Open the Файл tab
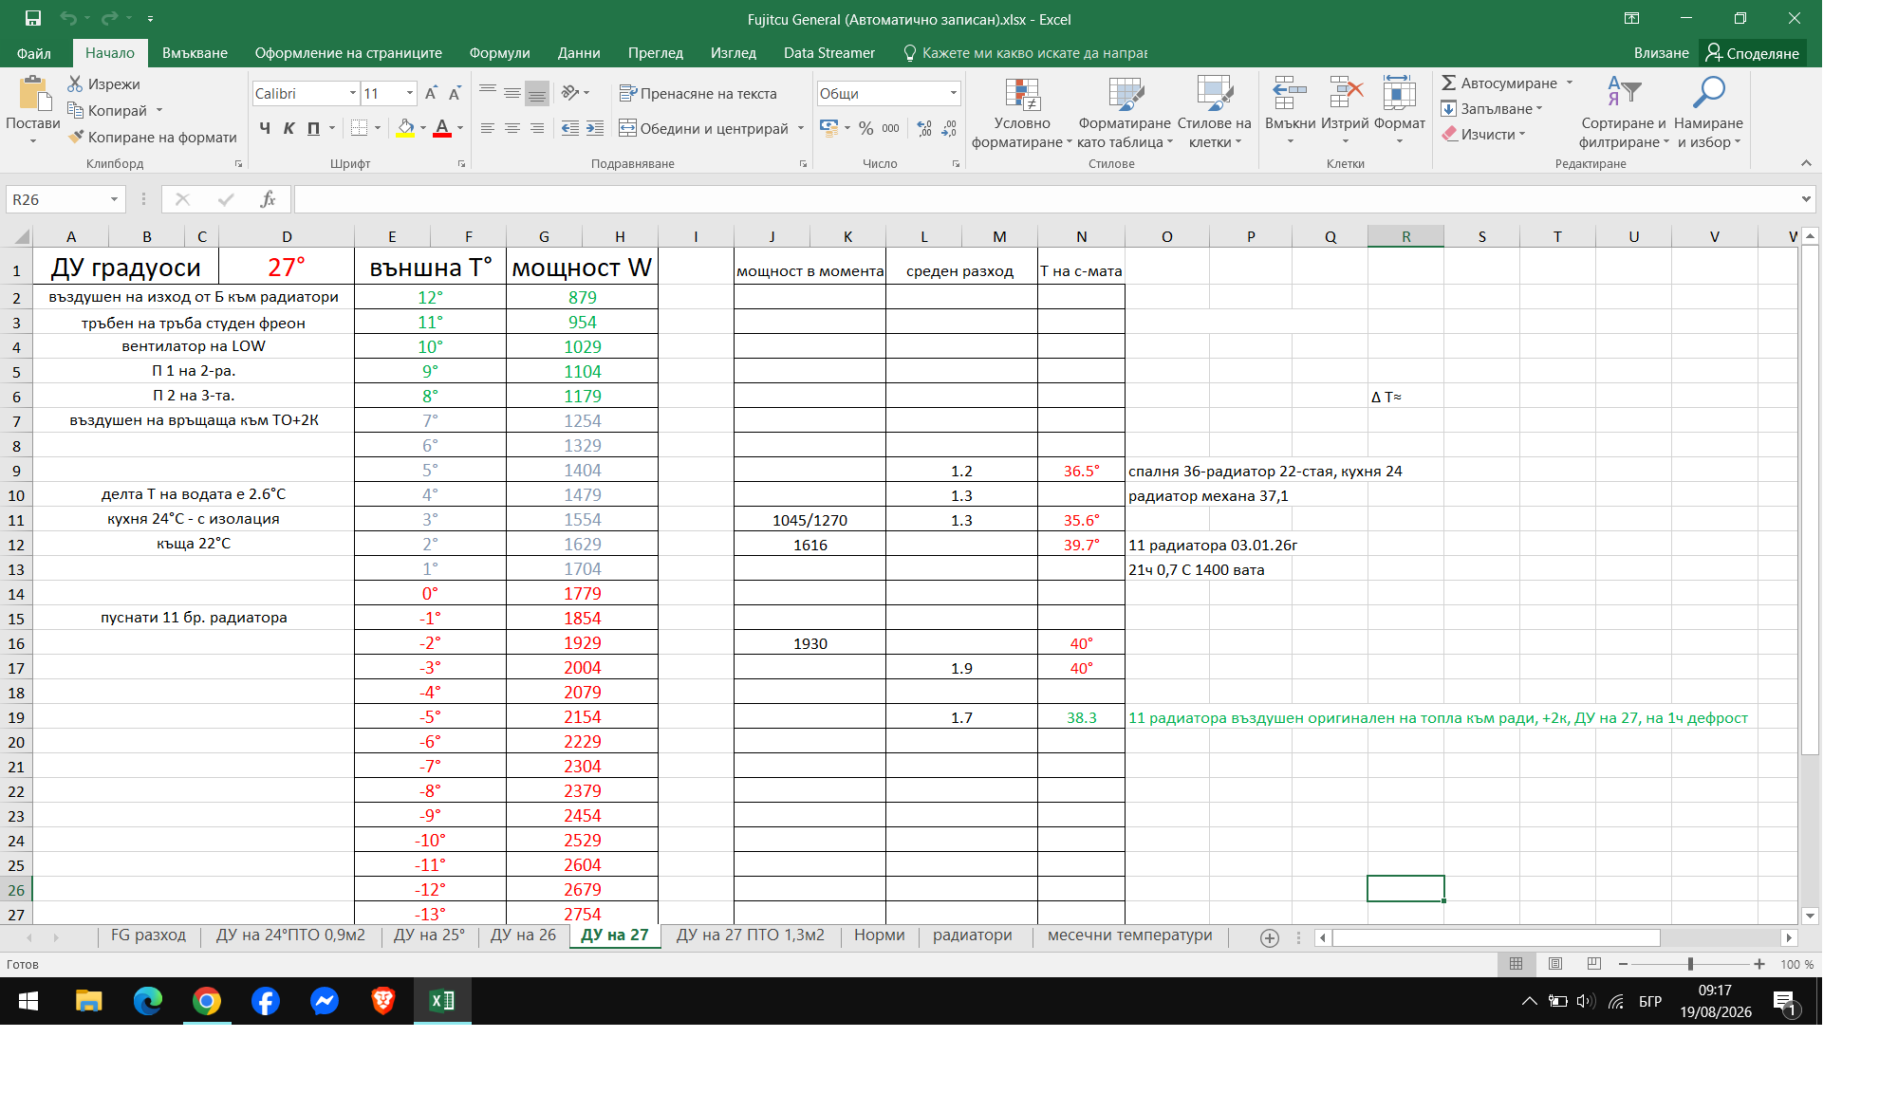This screenshot has height=1093, width=1898. click(x=34, y=53)
